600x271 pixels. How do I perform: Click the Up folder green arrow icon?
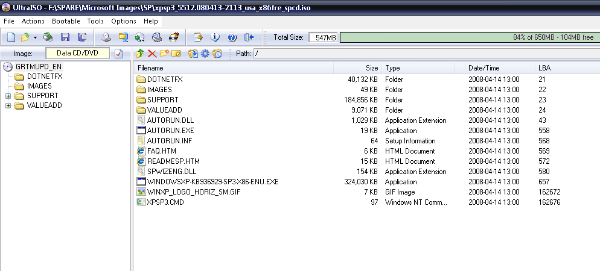[139, 54]
